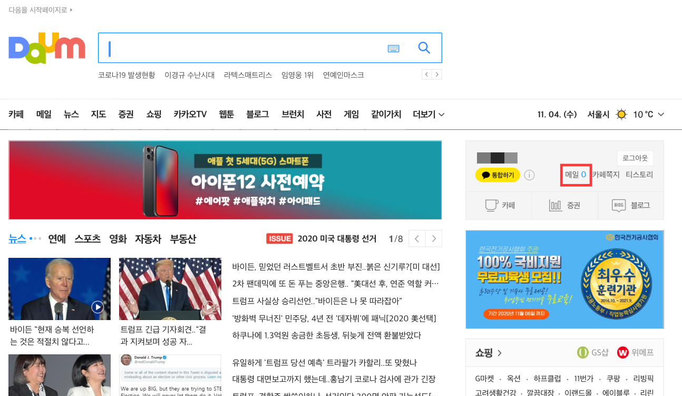The width and height of the screenshot is (682, 396).
Task: Play the Trump press conference video
Action: click(x=209, y=307)
